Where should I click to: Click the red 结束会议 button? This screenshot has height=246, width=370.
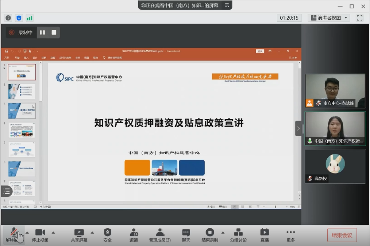tap(342, 235)
